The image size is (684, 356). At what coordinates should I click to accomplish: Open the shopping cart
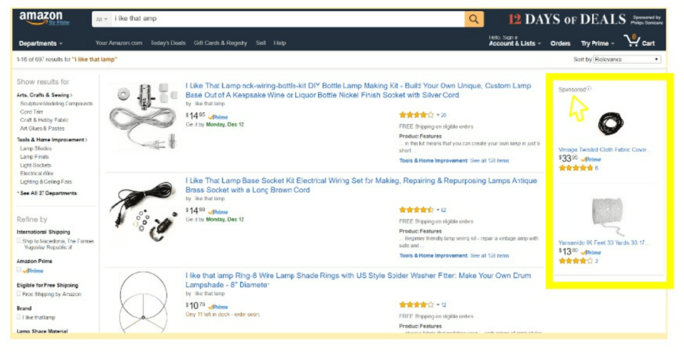(638, 43)
